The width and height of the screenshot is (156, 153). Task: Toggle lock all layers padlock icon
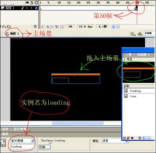(32, 3)
